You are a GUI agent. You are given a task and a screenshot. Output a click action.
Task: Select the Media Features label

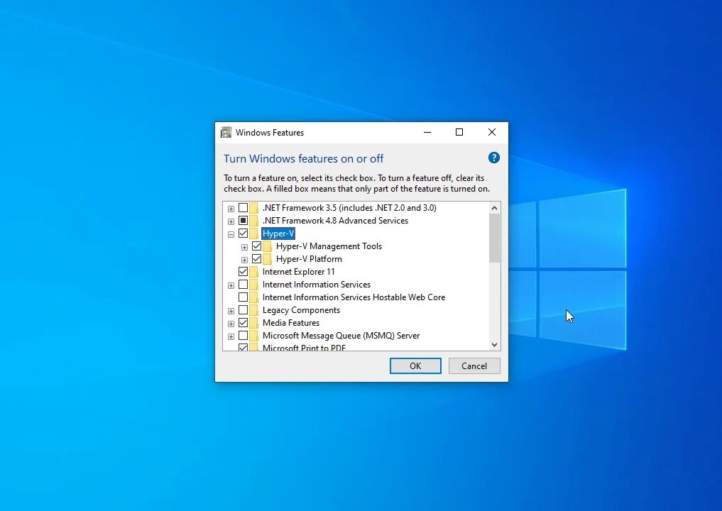291,323
